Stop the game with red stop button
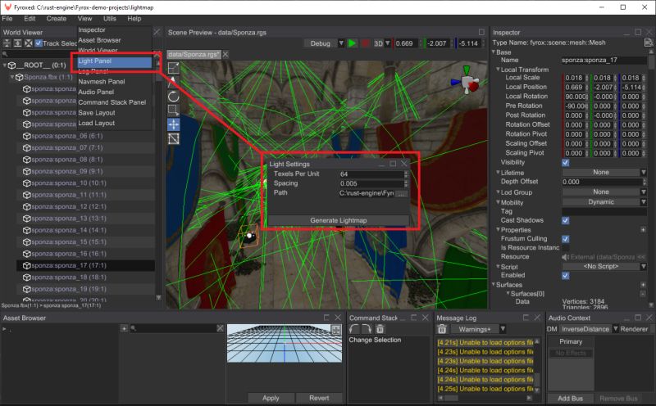Screen dimensions: 656x406 click(x=365, y=43)
